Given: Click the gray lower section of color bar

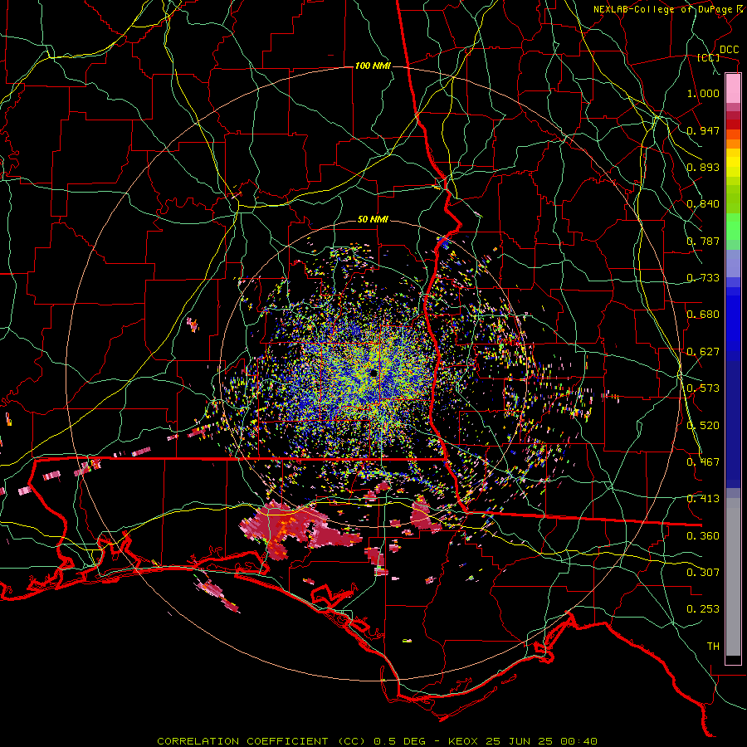Looking at the screenshot, I should click(733, 577).
